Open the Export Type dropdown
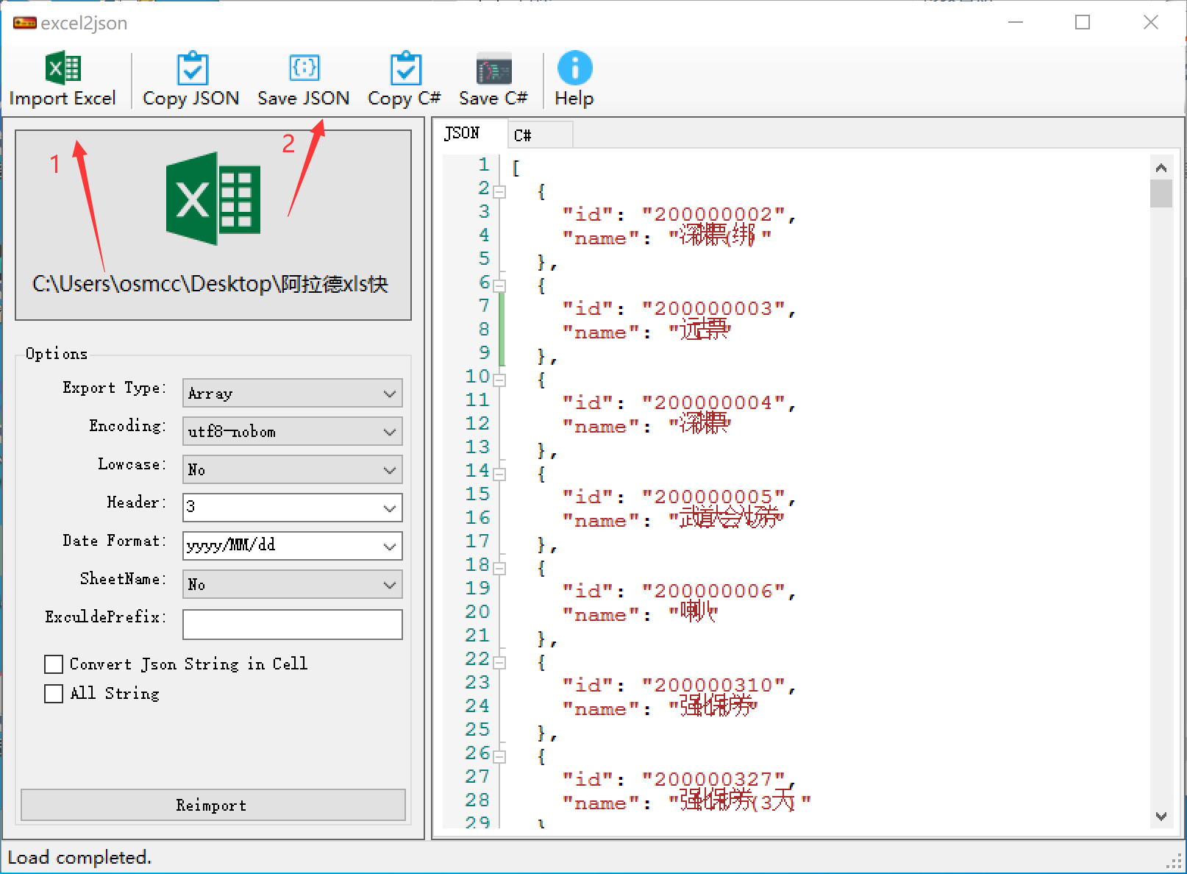This screenshot has width=1187, height=874. [x=293, y=394]
